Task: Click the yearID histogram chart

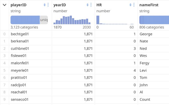Action: 72,20
